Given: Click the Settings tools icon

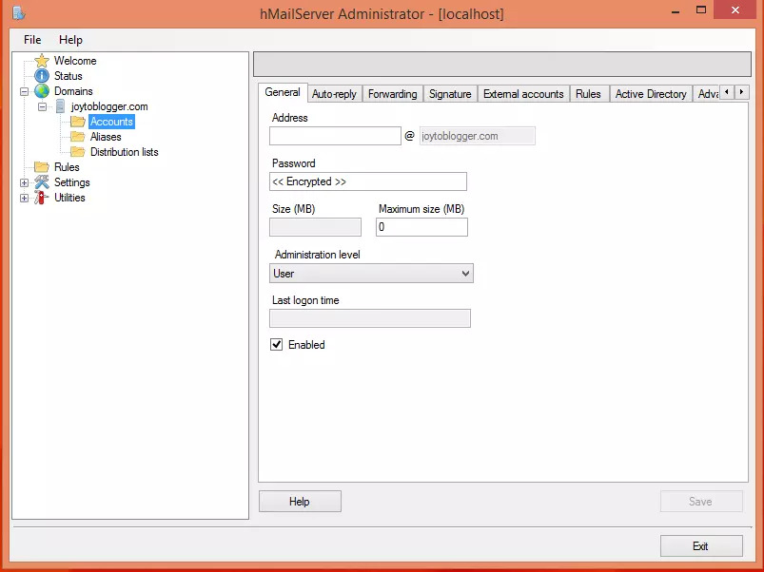Looking at the screenshot, I should pyautogui.click(x=42, y=182).
